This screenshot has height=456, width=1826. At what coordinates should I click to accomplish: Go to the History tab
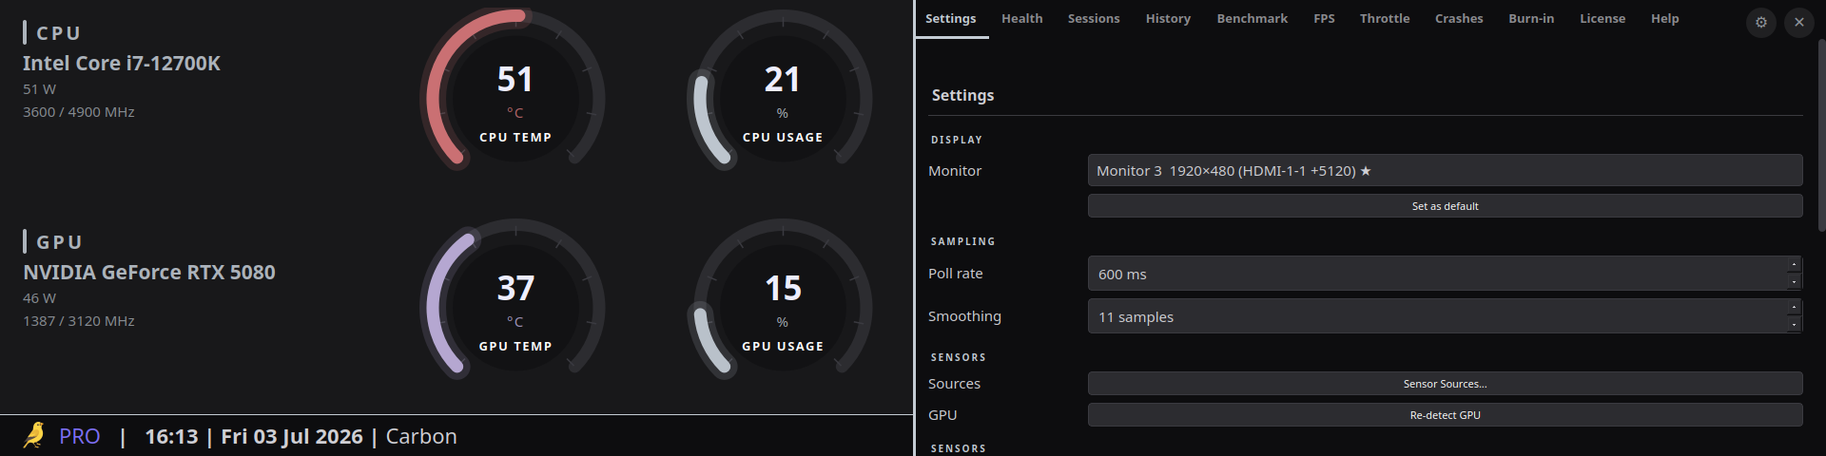coord(1168,18)
